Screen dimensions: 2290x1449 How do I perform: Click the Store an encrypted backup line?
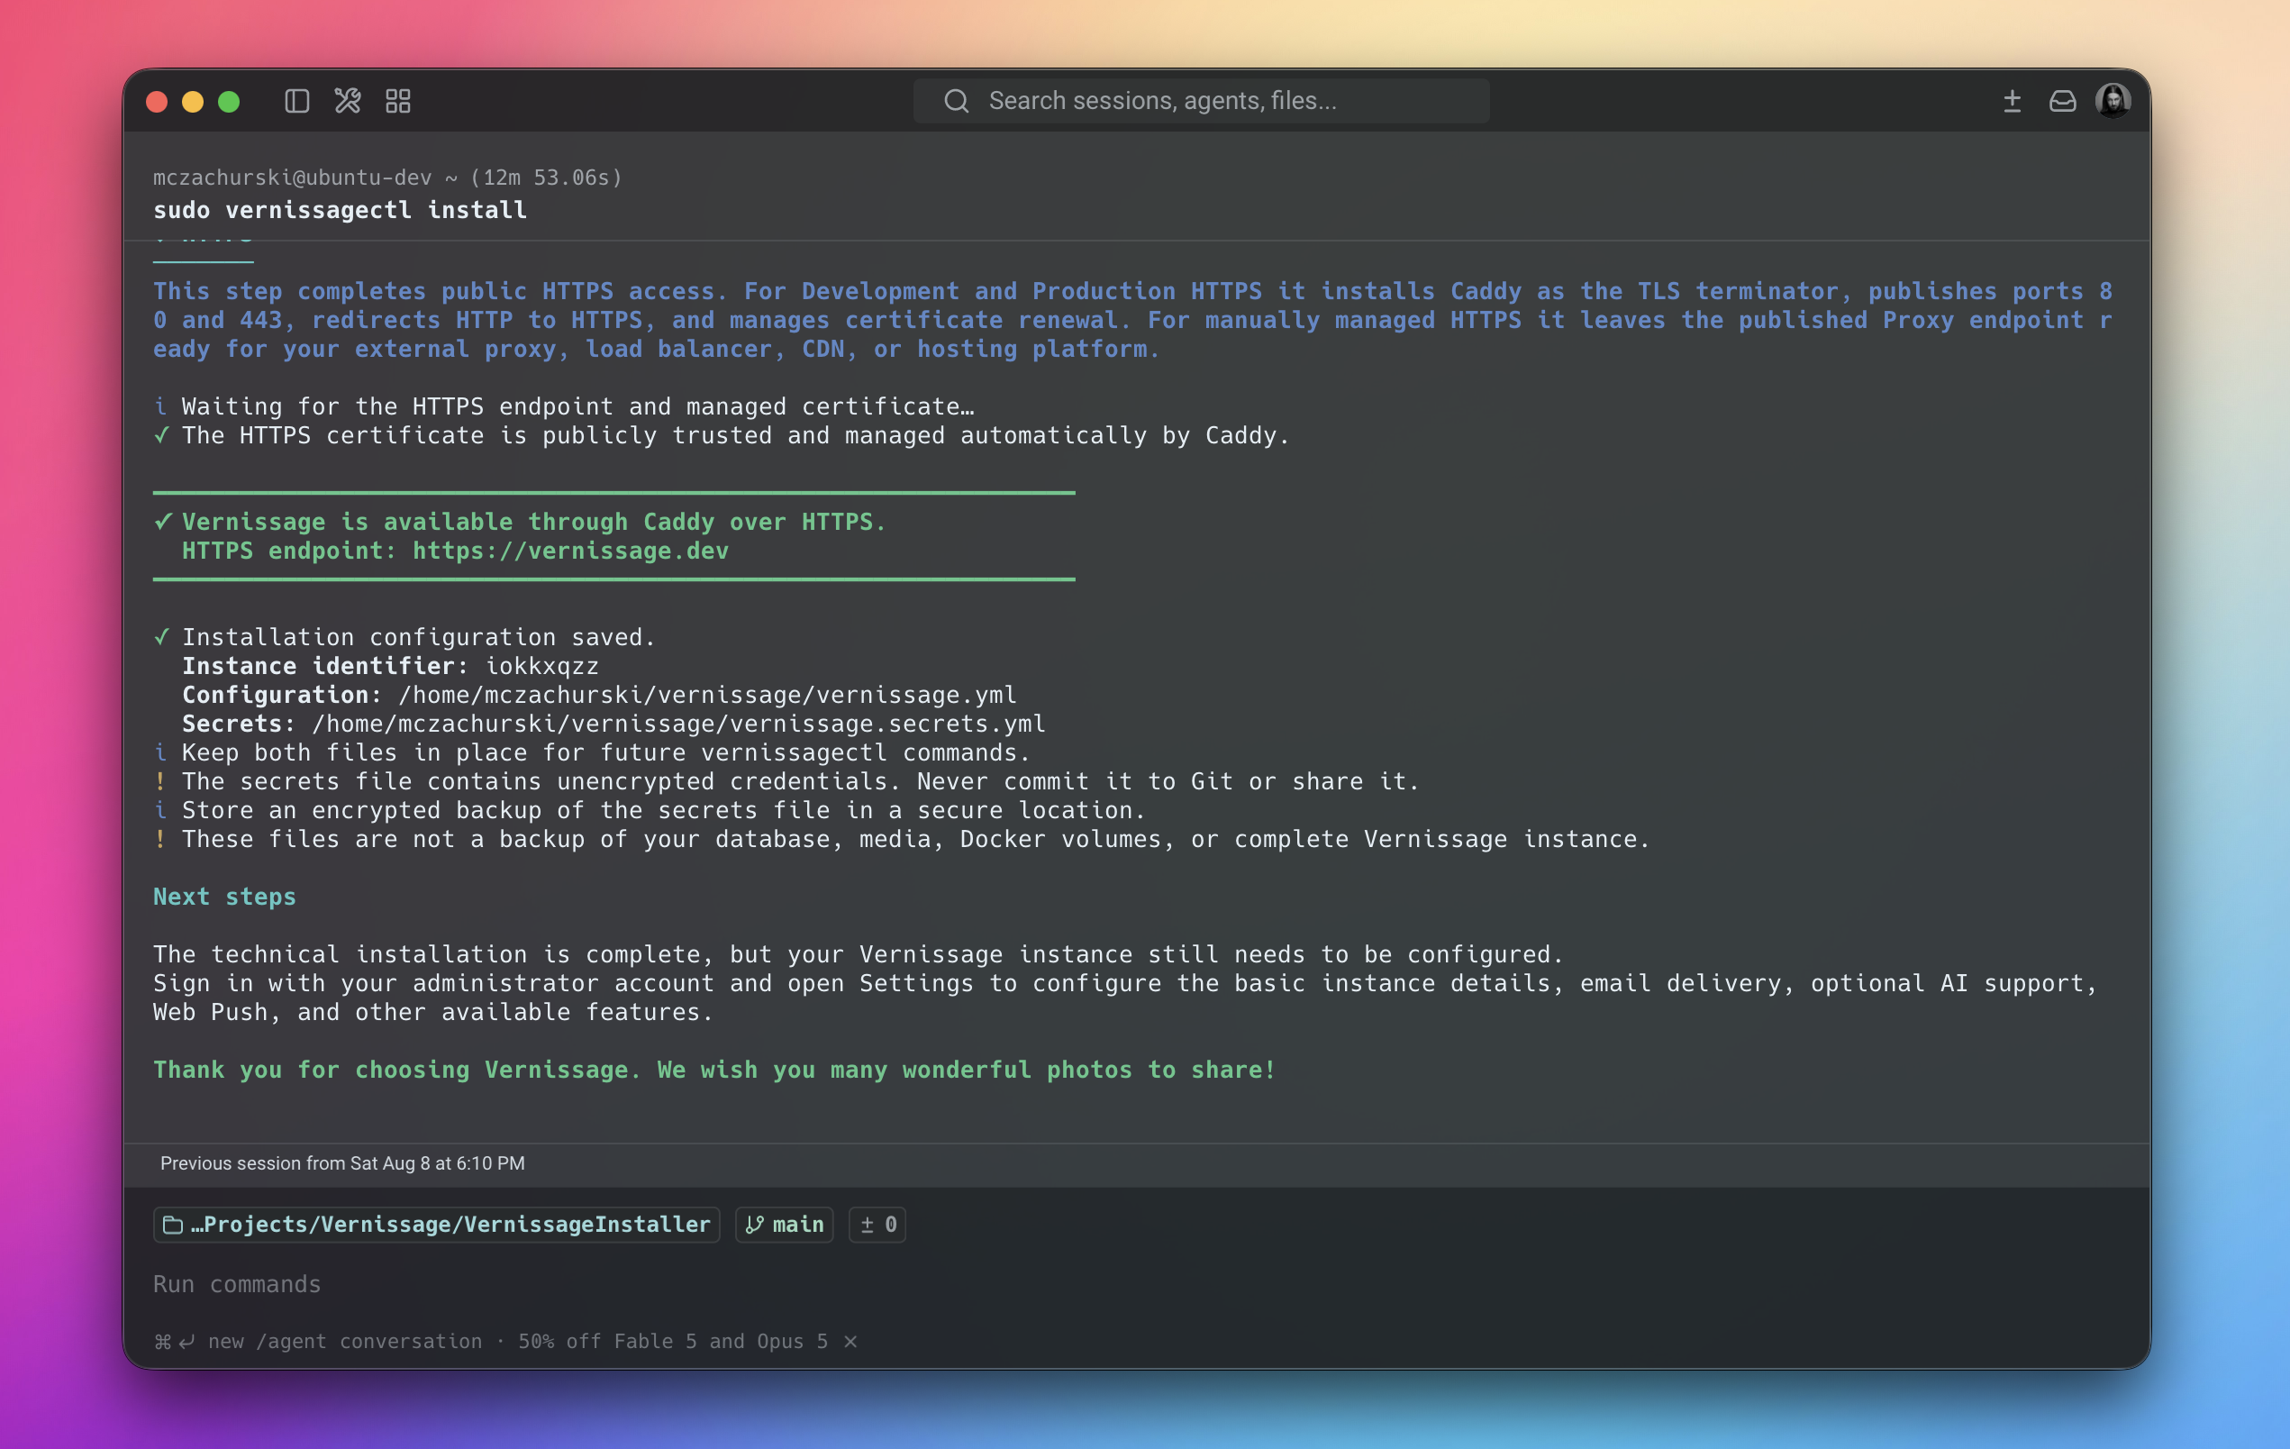664,811
